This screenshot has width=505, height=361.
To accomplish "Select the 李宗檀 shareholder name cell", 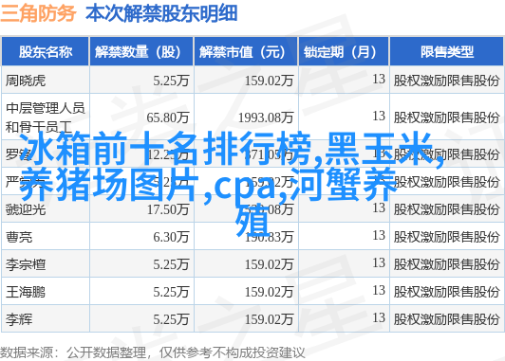I will click(26, 265).
